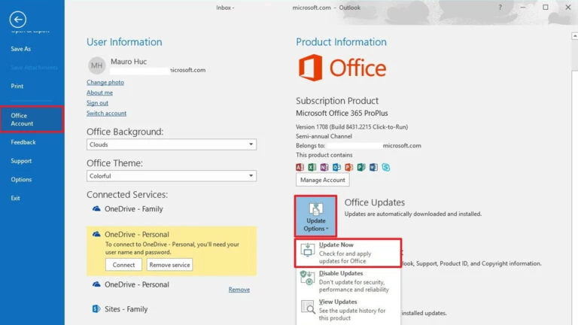Screen dimensions: 578x325
Task: Click the View Updates magnifier icon
Action: tap(307, 308)
